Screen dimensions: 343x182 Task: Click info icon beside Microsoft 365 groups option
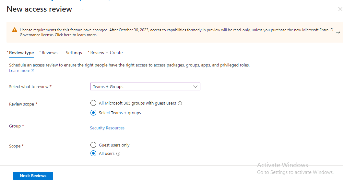180,104
